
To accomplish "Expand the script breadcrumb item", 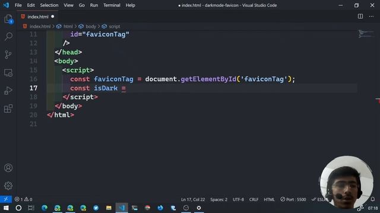I will 114,26.
